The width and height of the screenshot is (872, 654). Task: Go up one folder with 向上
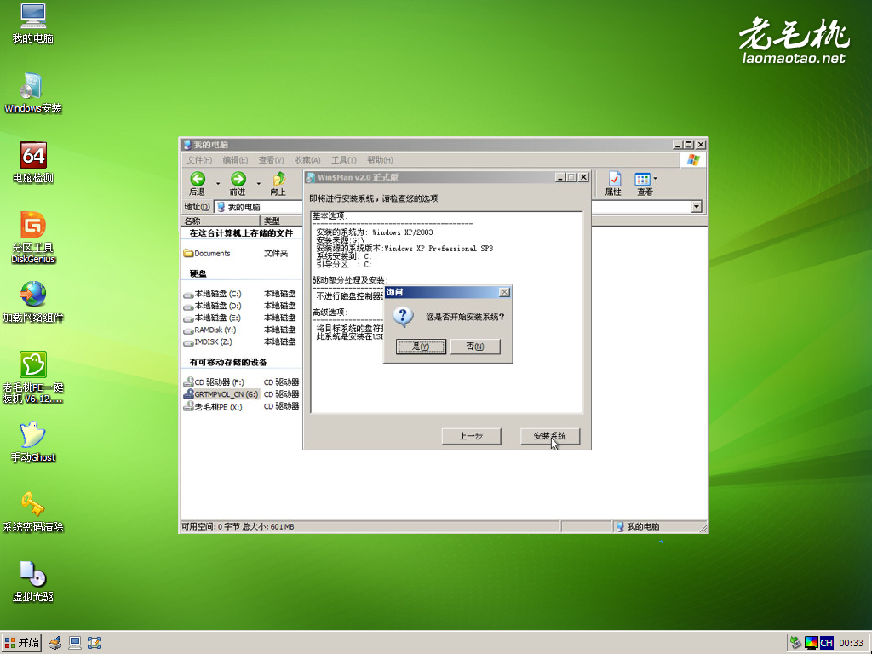pyautogui.click(x=278, y=184)
